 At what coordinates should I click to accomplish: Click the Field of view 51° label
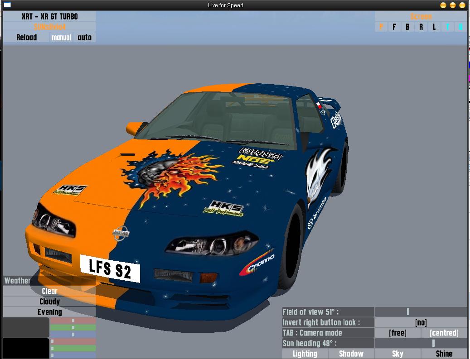[328, 312]
